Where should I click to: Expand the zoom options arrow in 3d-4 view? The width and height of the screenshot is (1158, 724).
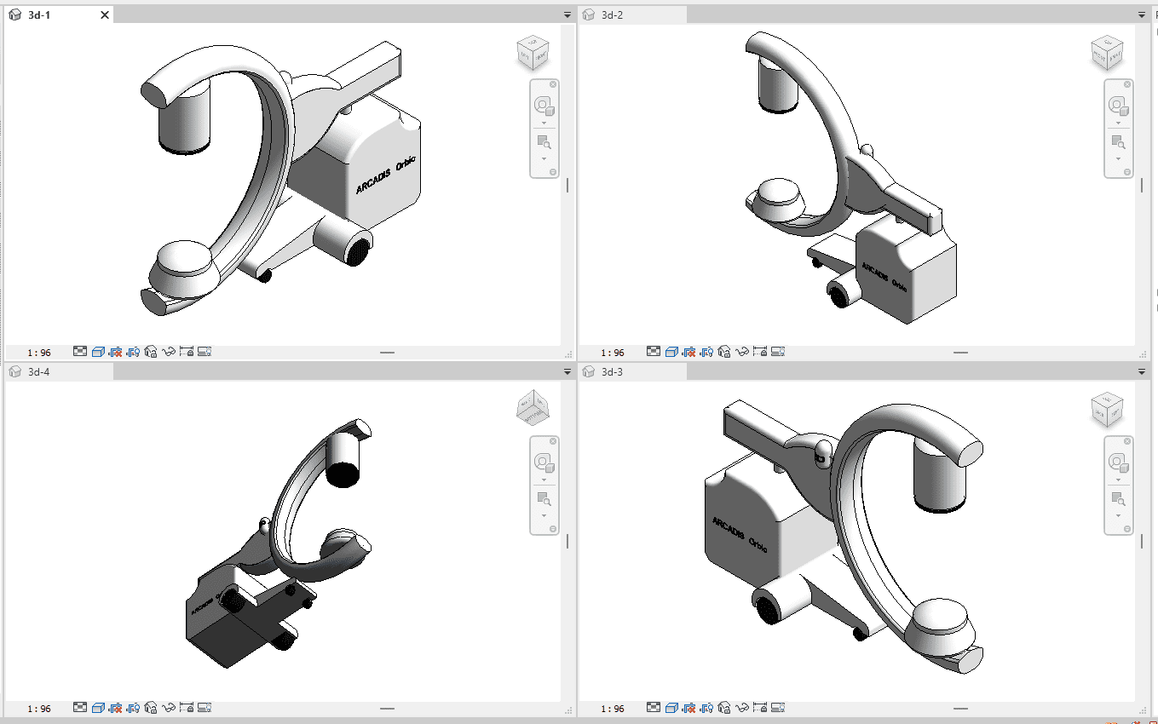point(544,515)
